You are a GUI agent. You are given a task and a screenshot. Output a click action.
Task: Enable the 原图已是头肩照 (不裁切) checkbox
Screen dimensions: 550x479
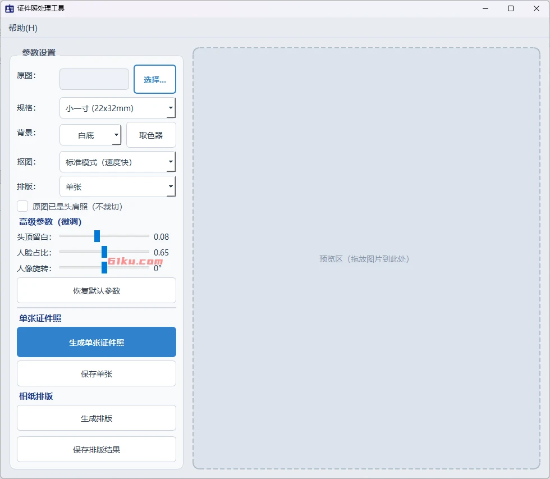(x=22, y=206)
